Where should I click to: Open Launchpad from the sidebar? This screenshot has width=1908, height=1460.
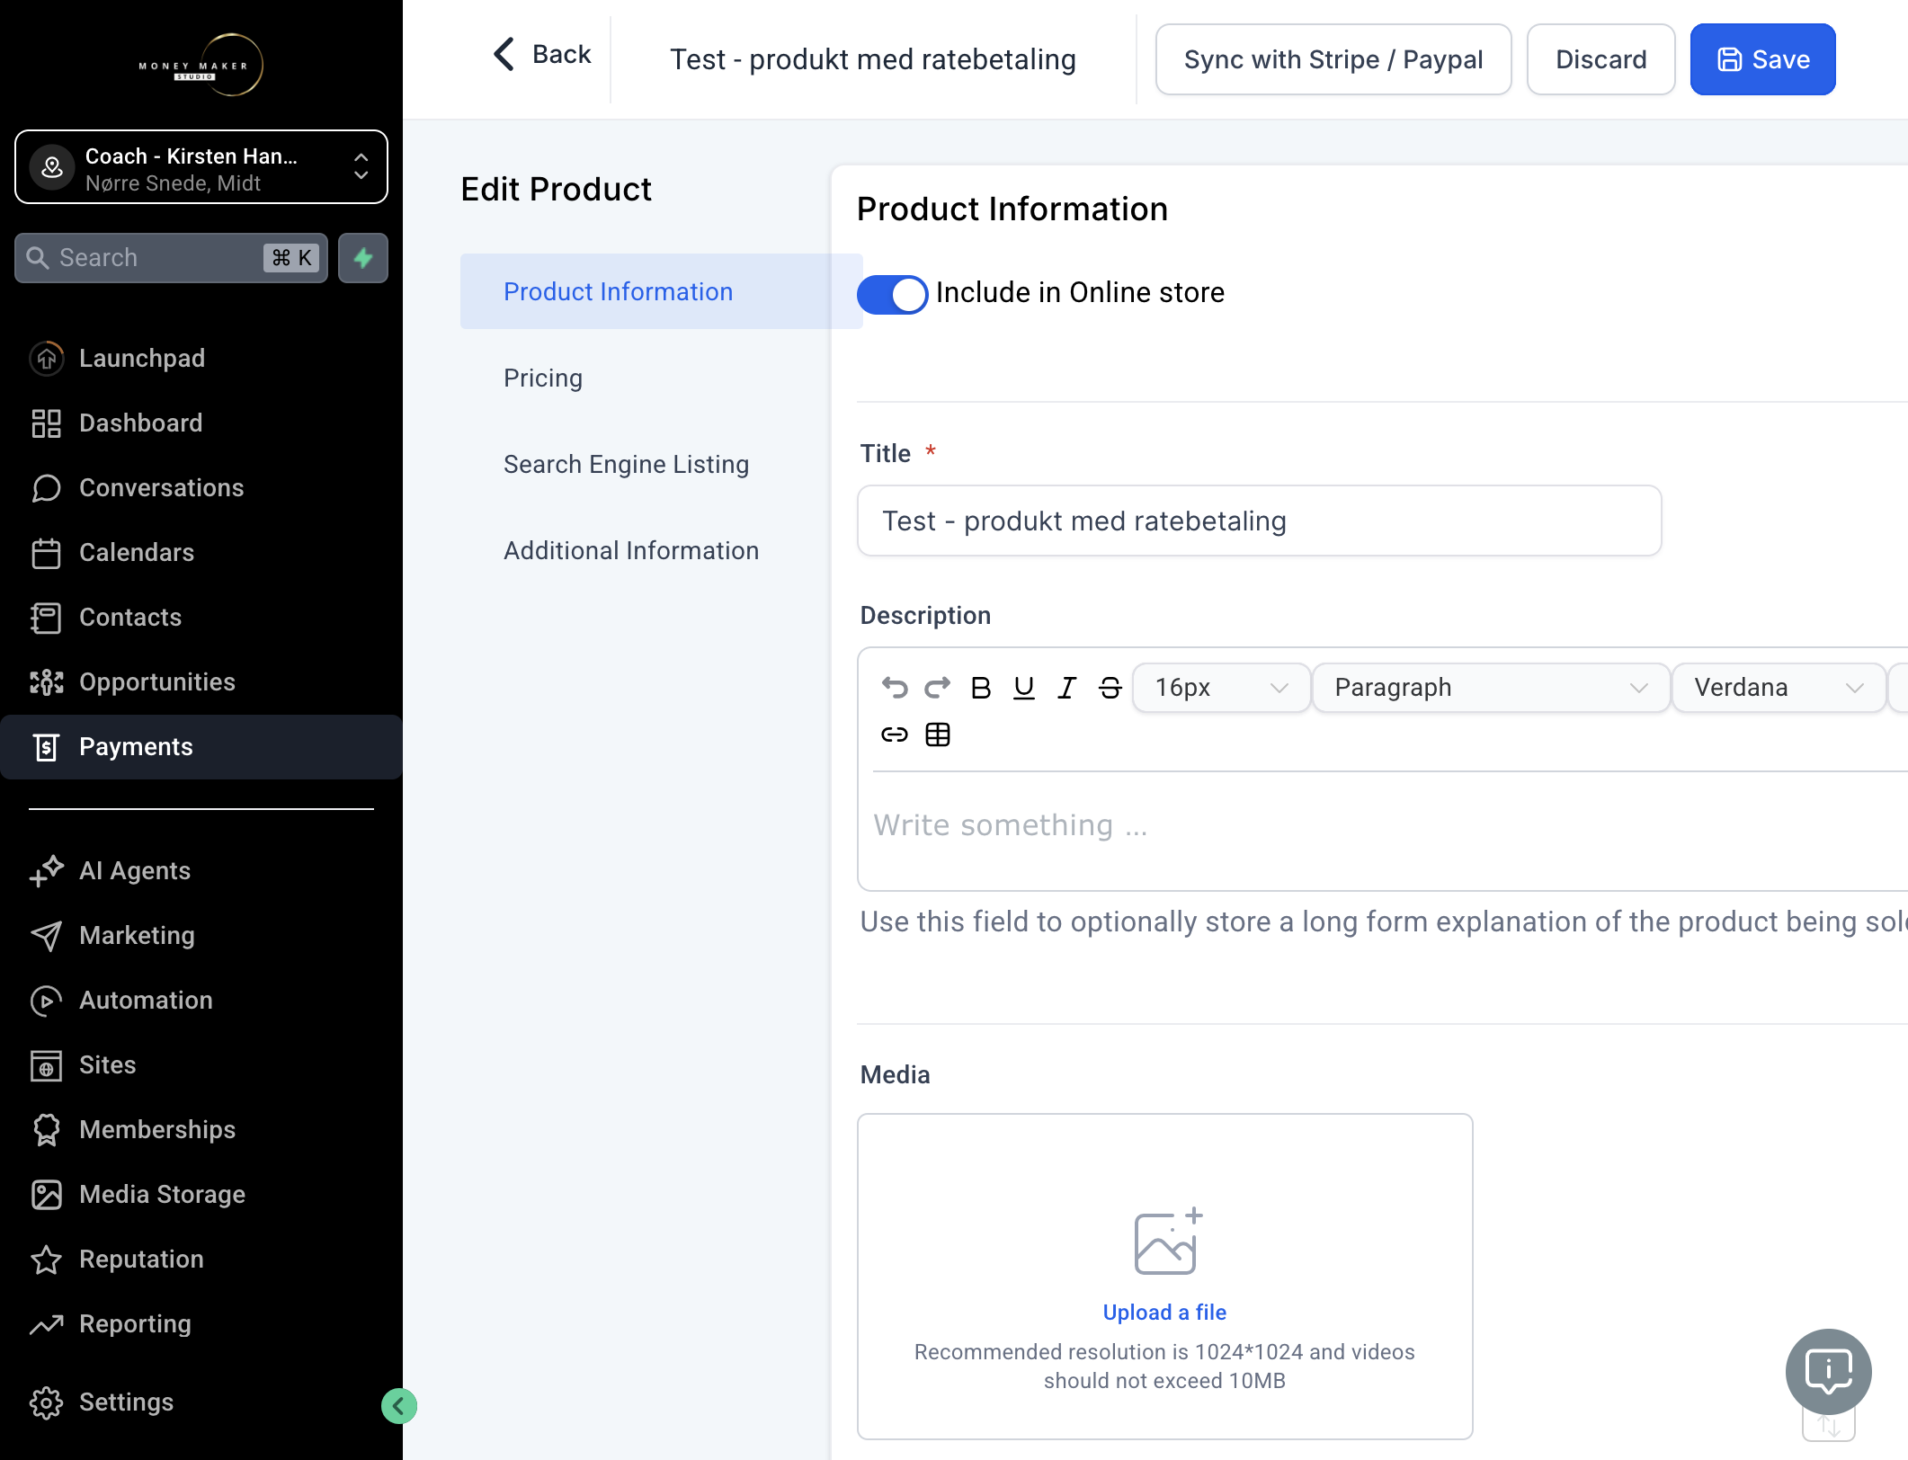pos(201,358)
